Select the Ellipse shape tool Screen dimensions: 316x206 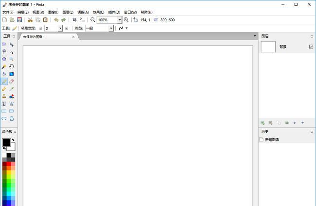click(x=4, y=118)
